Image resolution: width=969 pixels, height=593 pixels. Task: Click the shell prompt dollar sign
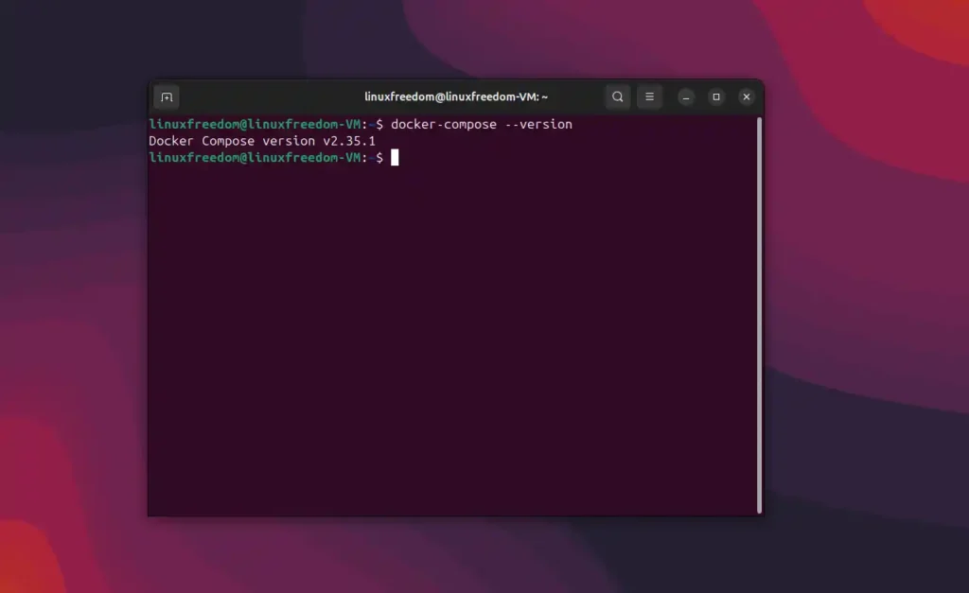click(380, 157)
